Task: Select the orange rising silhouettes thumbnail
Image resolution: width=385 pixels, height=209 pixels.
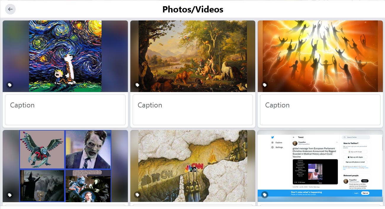Action: [320, 56]
